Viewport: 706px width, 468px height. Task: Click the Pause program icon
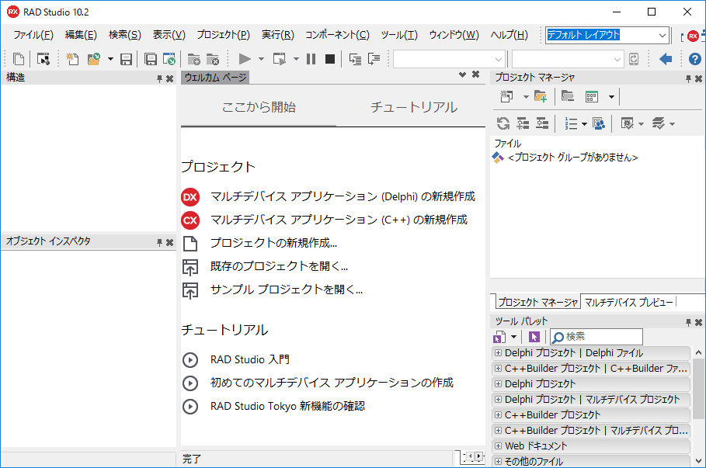(x=311, y=59)
